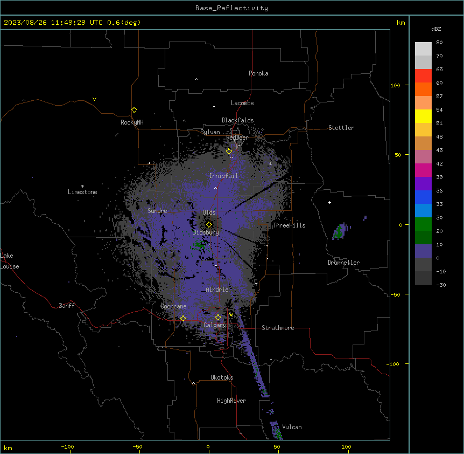Click the Base_Reflectivity title

(x=232, y=8)
